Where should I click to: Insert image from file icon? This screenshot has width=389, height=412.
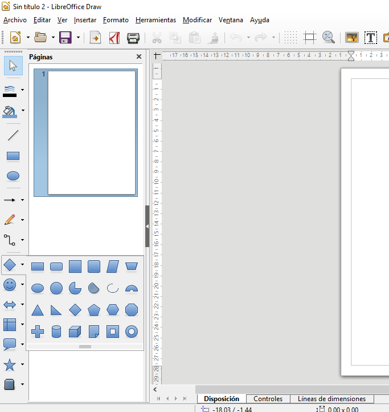[352, 38]
